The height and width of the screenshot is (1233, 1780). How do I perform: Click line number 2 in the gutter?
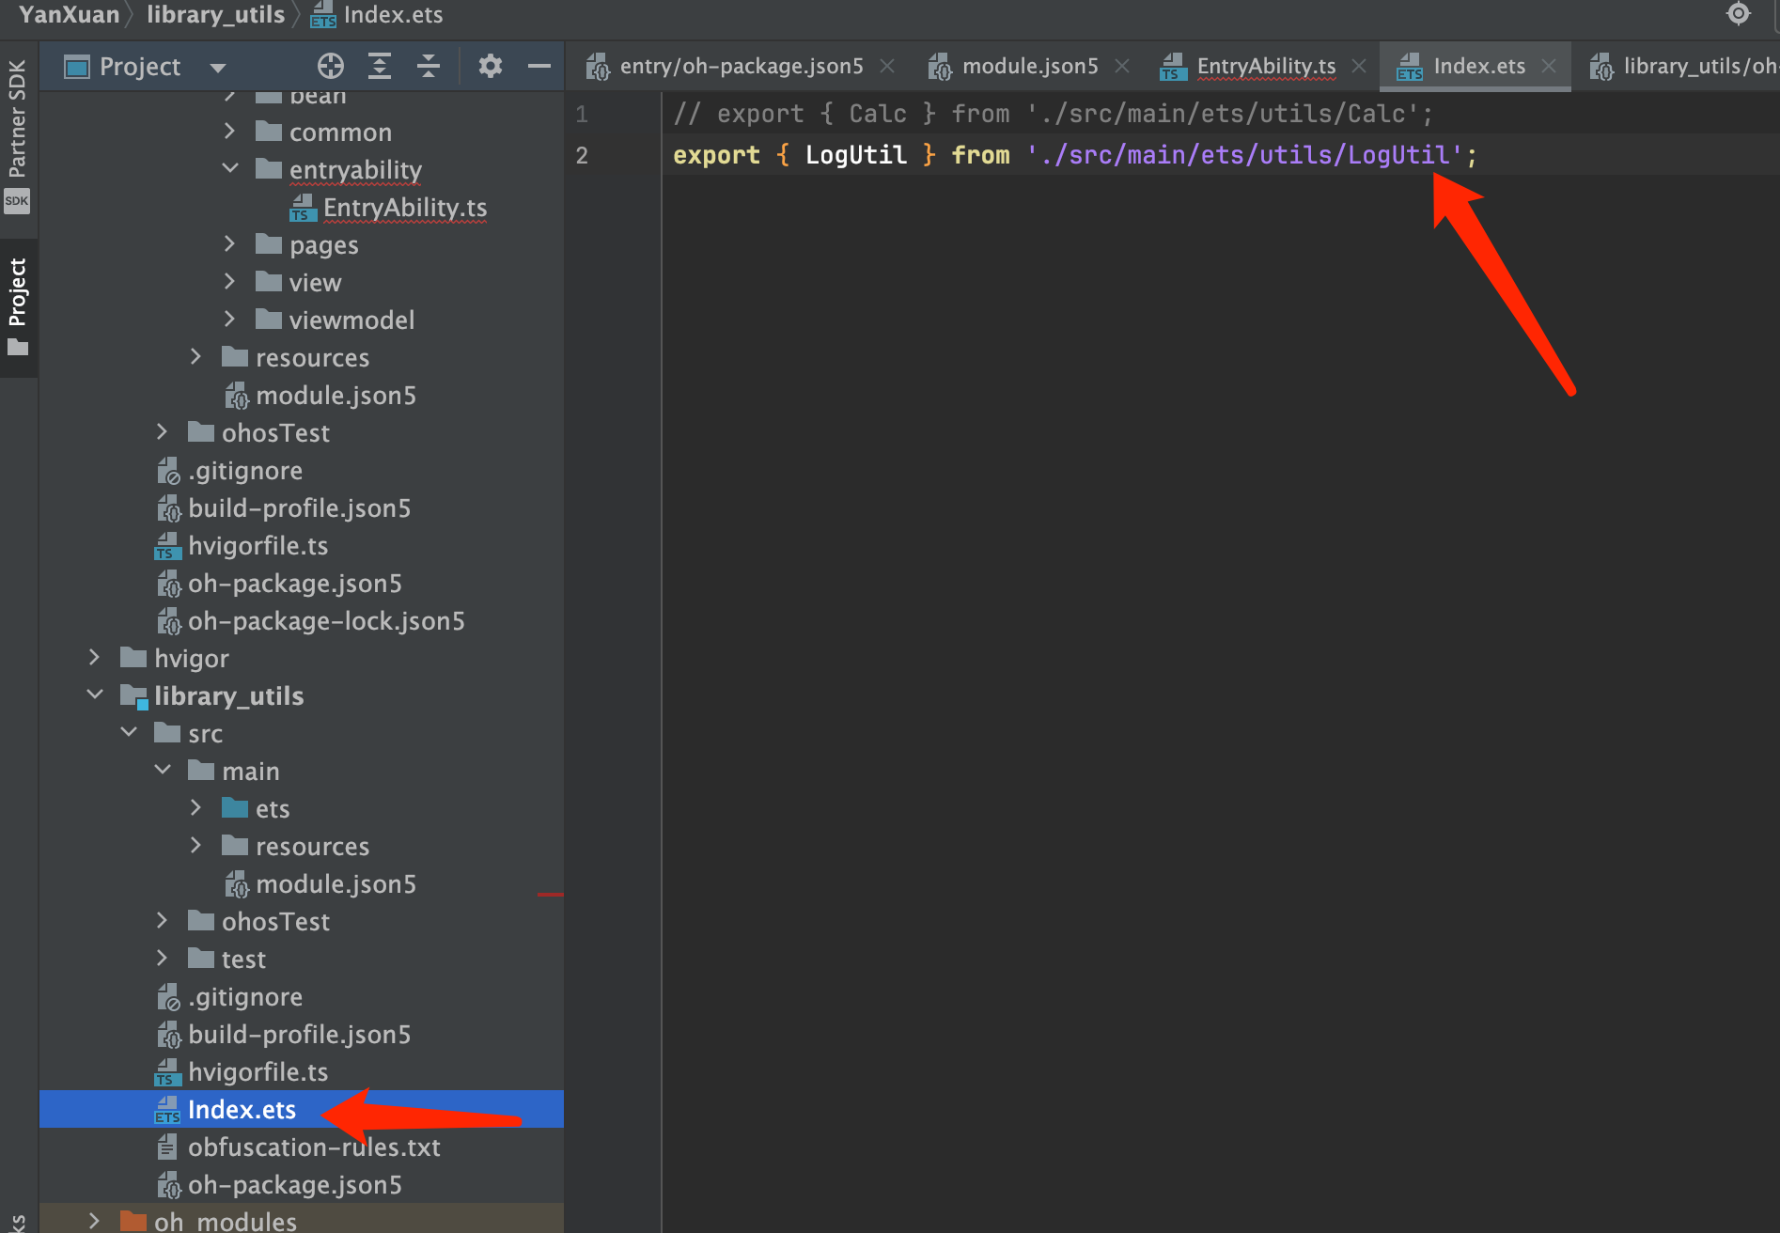tap(582, 155)
